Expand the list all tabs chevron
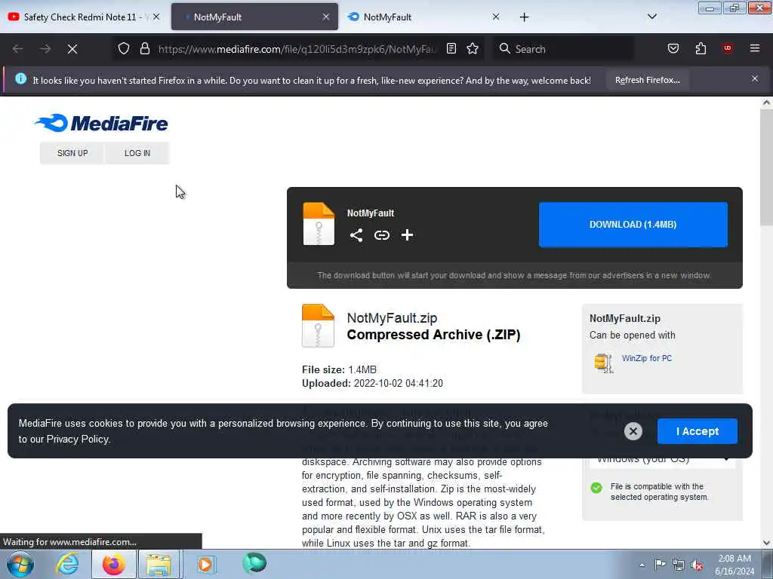 pyautogui.click(x=651, y=17)
